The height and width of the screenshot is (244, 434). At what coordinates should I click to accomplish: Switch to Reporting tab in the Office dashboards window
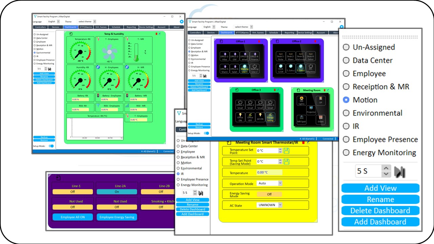(289, 33)
